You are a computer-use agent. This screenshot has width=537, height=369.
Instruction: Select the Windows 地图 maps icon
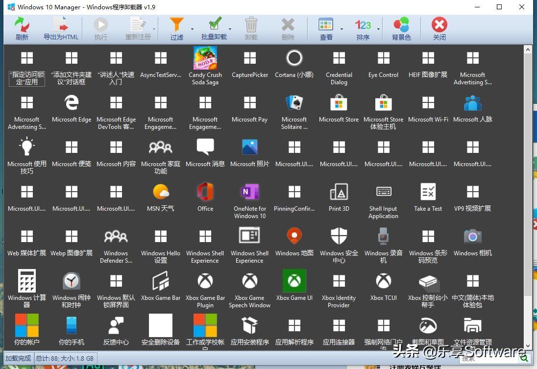294,236
